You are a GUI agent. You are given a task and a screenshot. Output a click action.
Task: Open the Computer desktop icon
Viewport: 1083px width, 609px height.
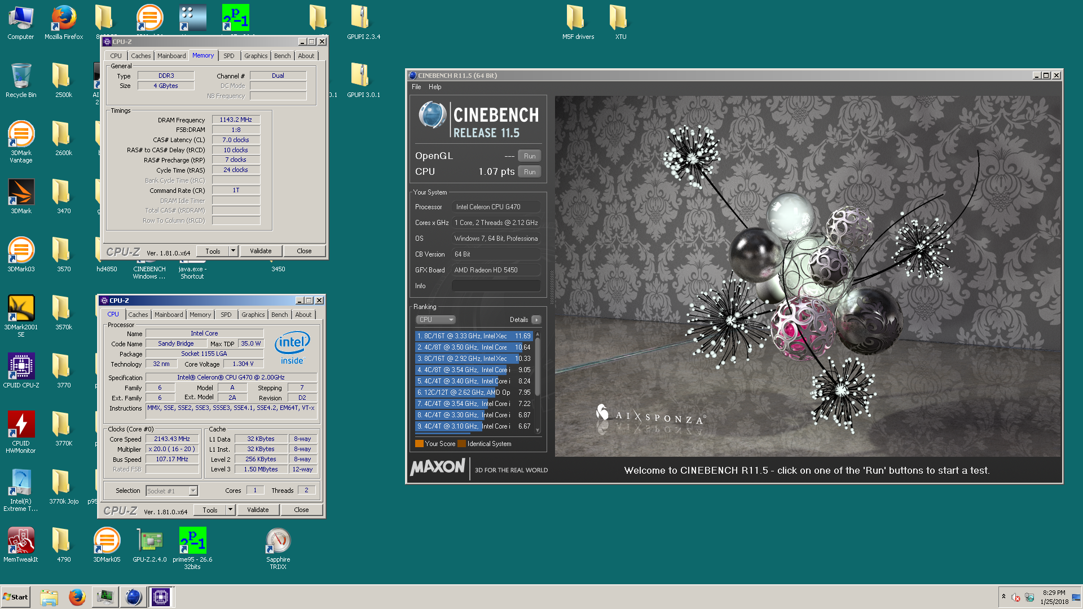[21, 23]
